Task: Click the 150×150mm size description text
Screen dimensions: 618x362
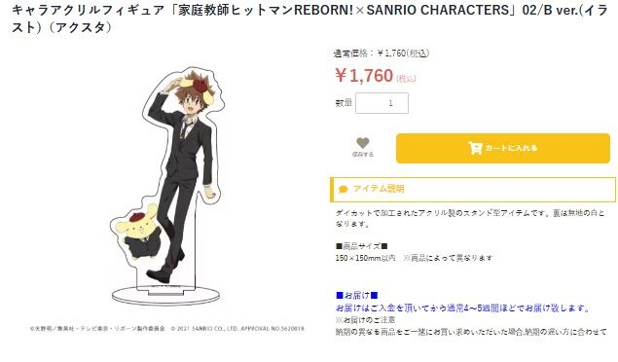Action: click(415, 258)
